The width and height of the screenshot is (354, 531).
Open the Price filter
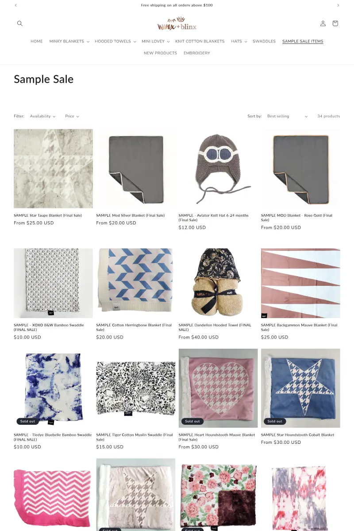[x=72, y=116]
